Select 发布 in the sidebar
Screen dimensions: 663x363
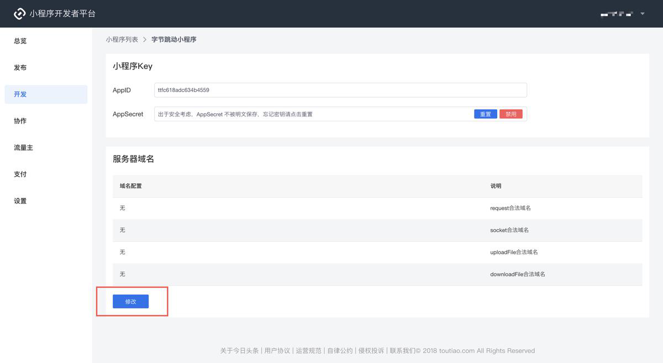point(20,67)
